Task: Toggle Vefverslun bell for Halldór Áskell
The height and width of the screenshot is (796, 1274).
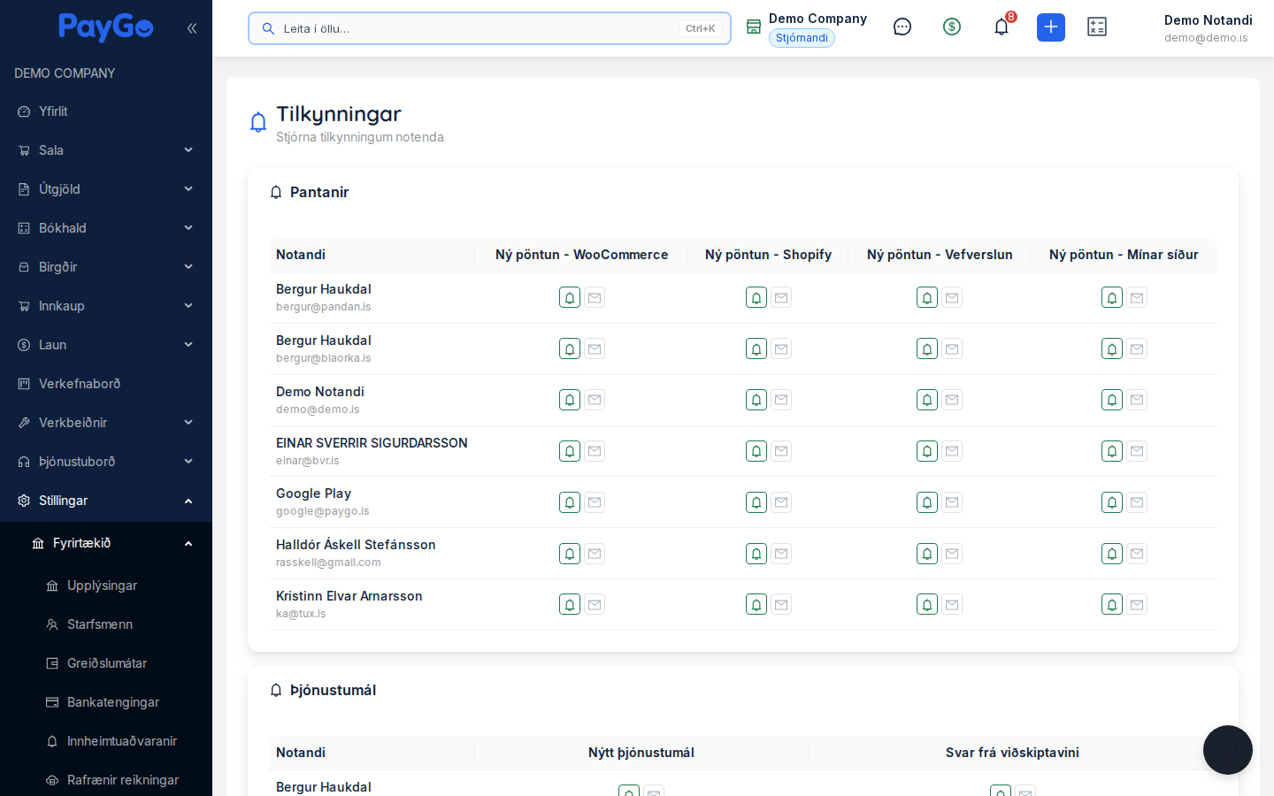Action: coord(927,554)
